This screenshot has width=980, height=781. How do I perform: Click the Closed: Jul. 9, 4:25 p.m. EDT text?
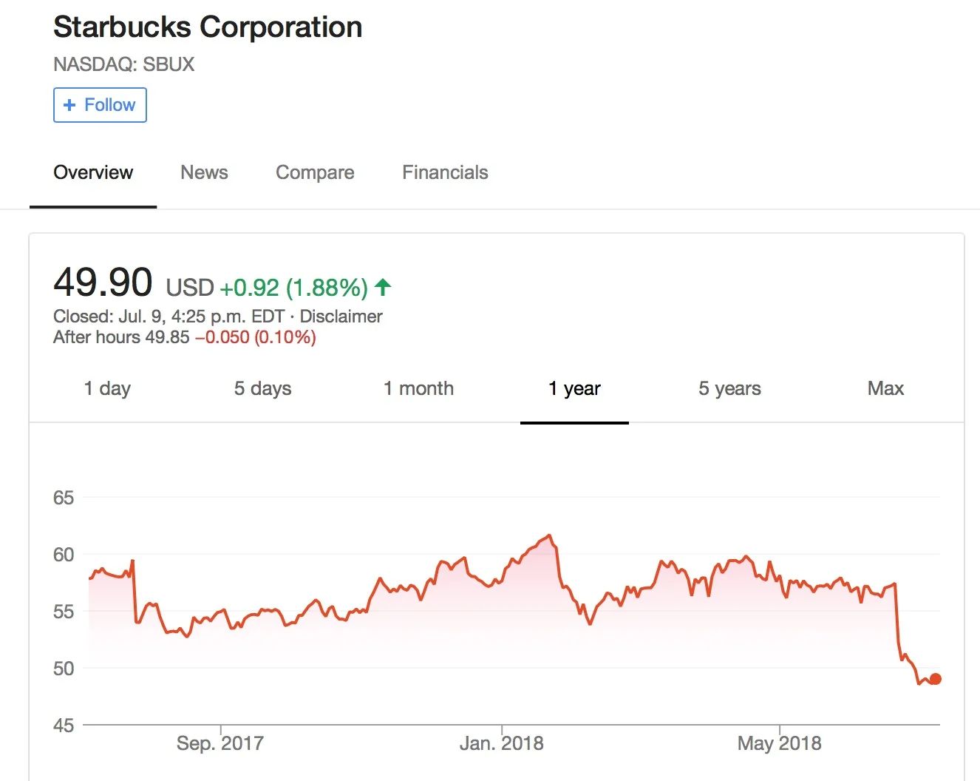(169, 317)
